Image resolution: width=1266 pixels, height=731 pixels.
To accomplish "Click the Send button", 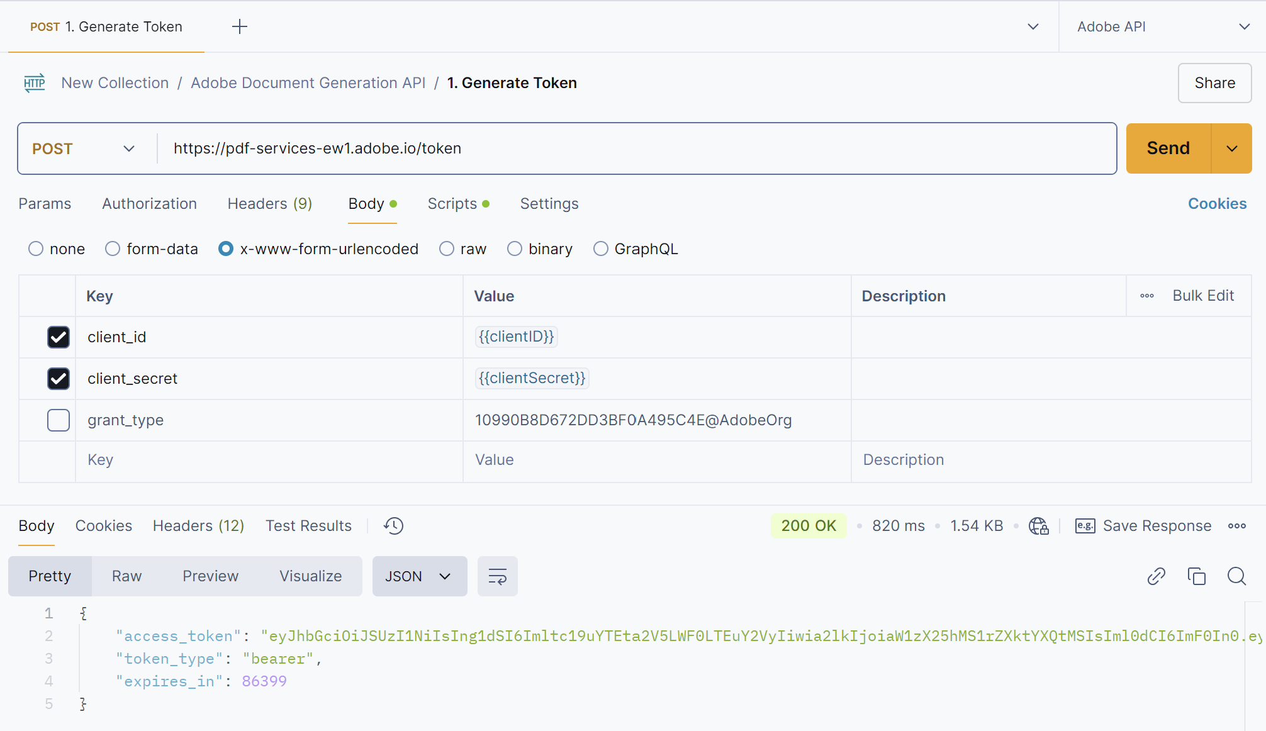I will click(x=1168, y=148).
